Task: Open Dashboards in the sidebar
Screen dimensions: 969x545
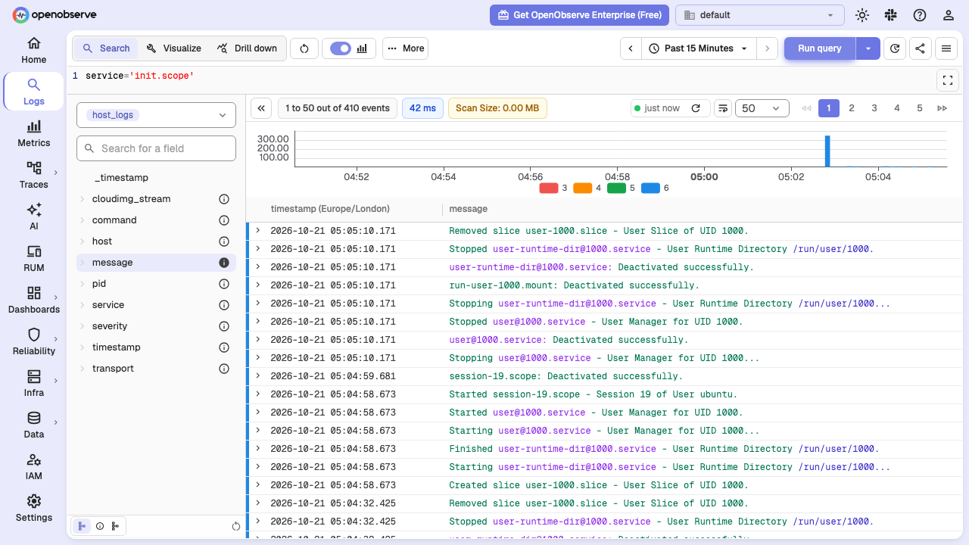Action: [34, 301]
